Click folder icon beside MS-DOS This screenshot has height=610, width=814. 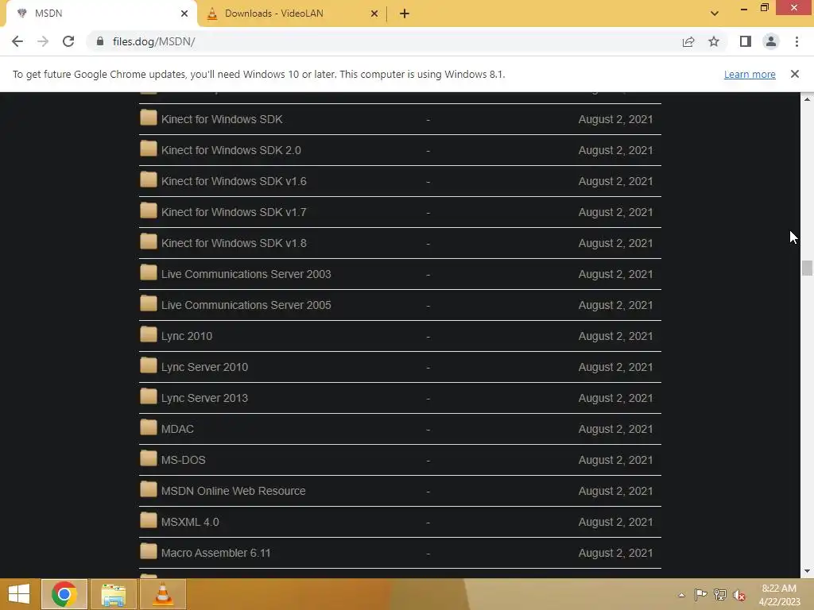click(x=149, y=458)
